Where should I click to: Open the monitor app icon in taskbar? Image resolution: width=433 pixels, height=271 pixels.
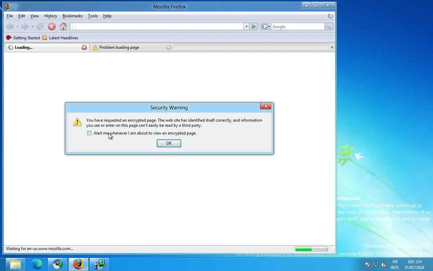tap(99, 264)
